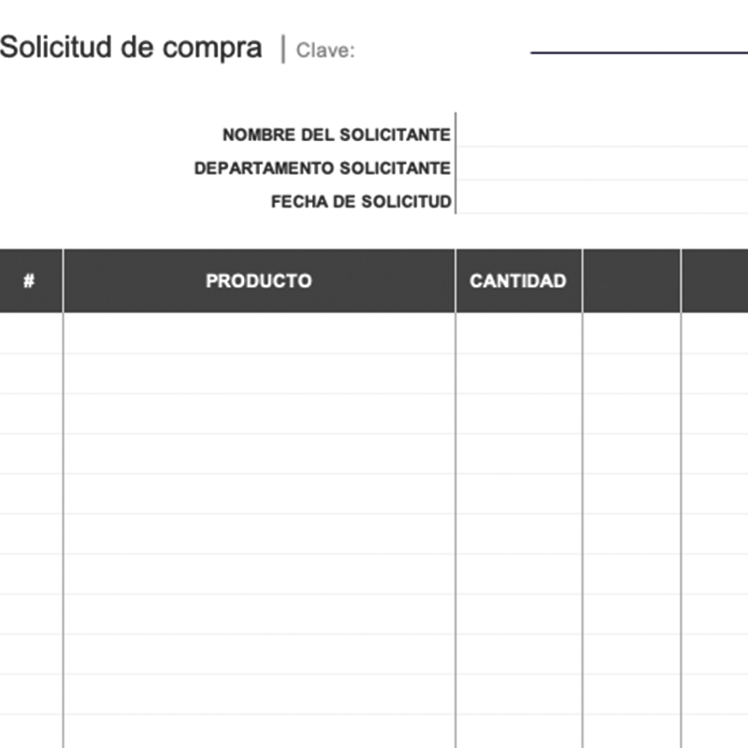Select the PRODUCTO column header

pyautogui.click(x=259, y=281)
